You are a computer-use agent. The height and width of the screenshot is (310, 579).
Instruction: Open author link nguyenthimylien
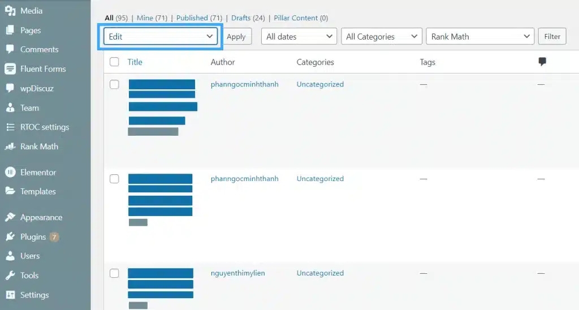(238, 273)
